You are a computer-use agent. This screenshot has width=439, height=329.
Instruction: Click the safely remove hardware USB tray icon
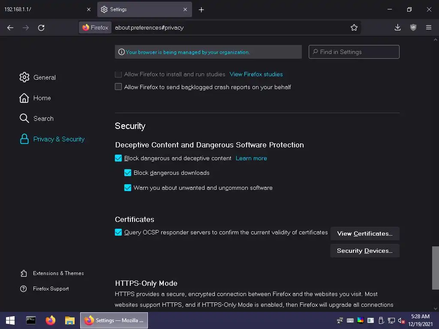(381, 320)
